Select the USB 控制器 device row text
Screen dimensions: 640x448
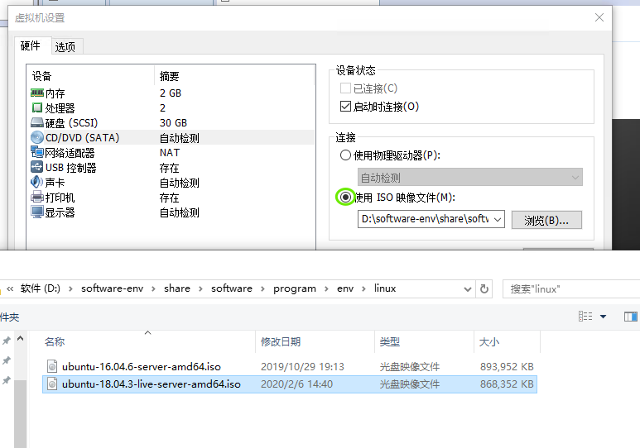pos(71,168)
